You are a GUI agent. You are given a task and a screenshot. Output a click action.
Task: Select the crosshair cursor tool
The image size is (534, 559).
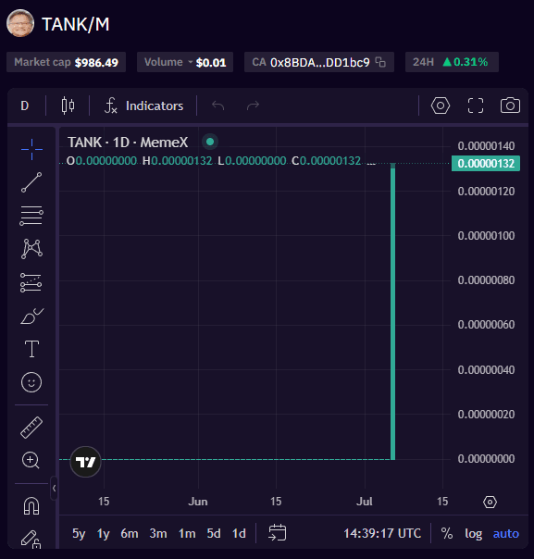[x=31, y=149]
